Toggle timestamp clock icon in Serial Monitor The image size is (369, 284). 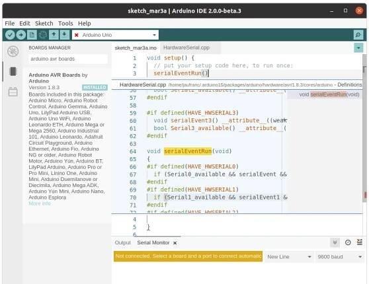348,242
